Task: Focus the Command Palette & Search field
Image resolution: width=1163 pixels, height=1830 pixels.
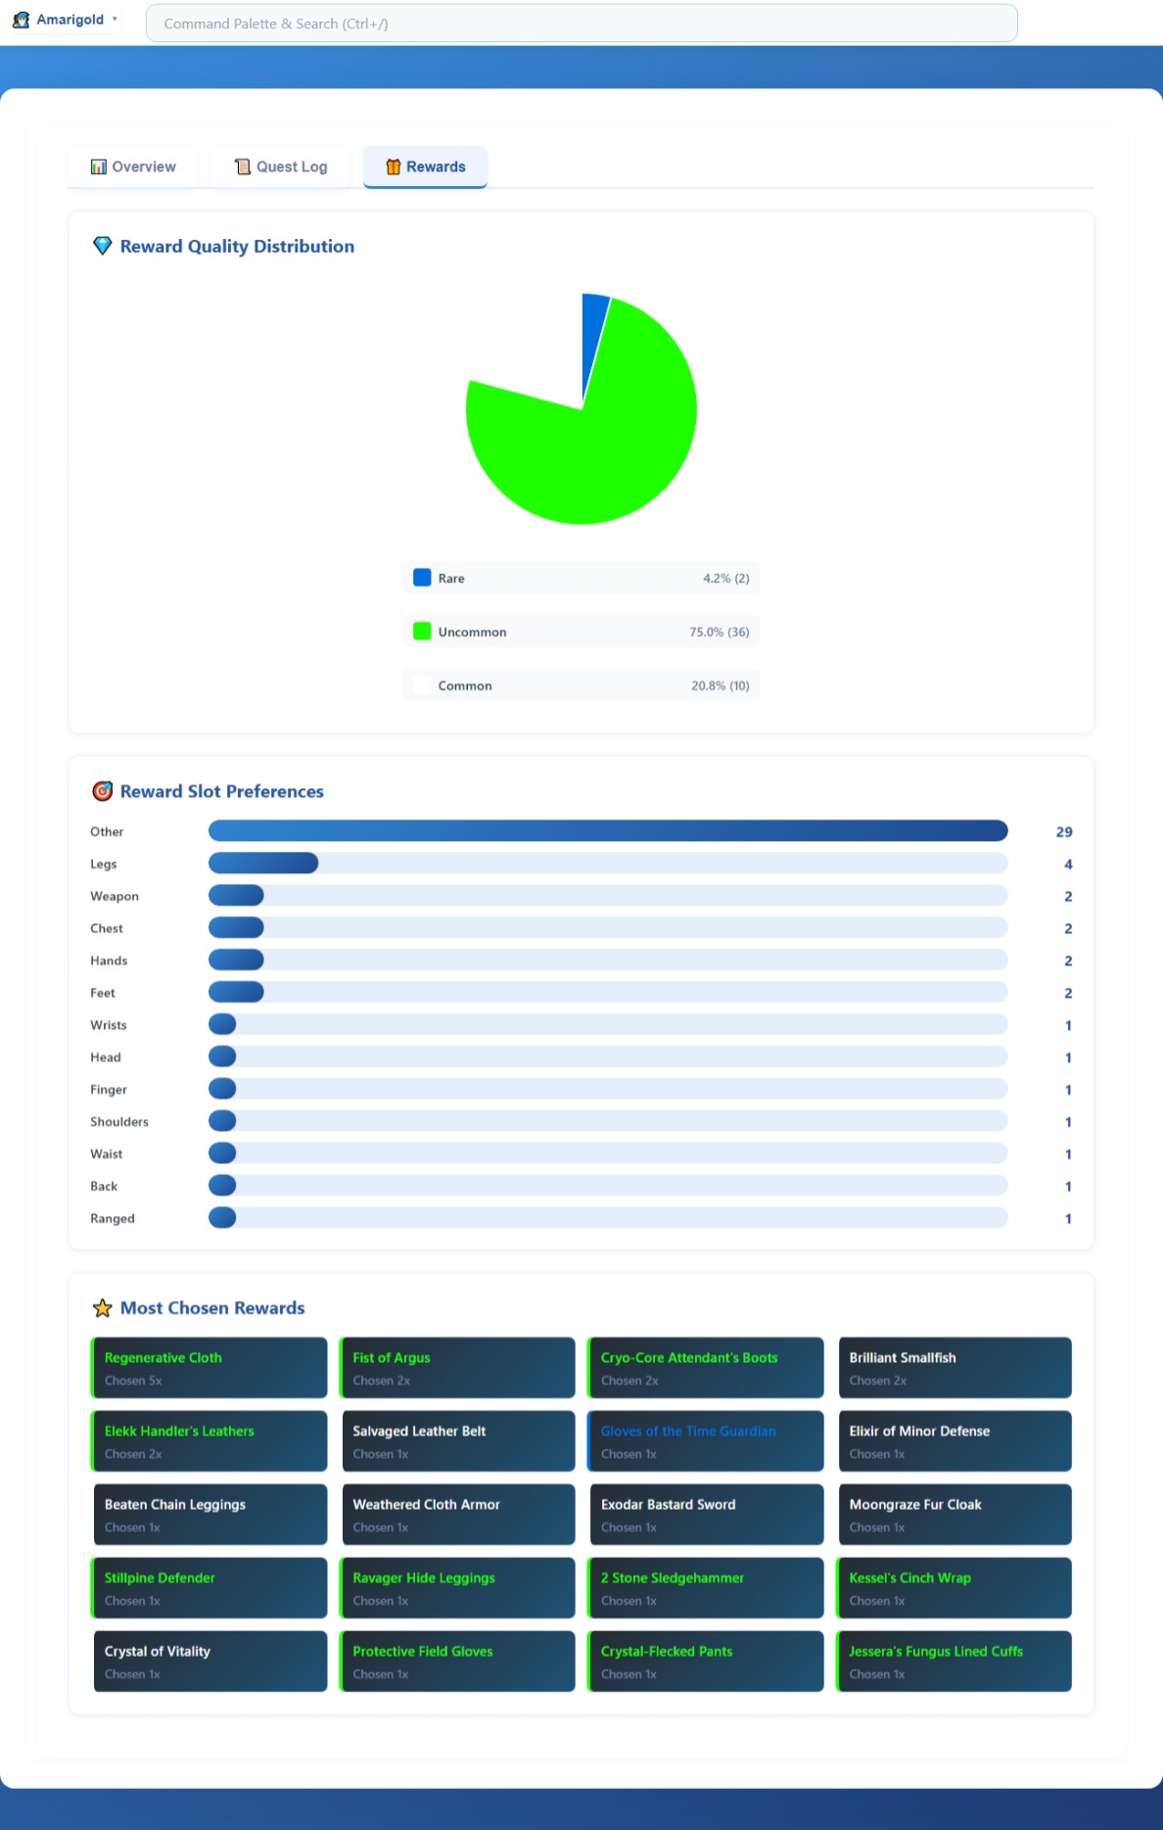Action: (x=581, y=23)
